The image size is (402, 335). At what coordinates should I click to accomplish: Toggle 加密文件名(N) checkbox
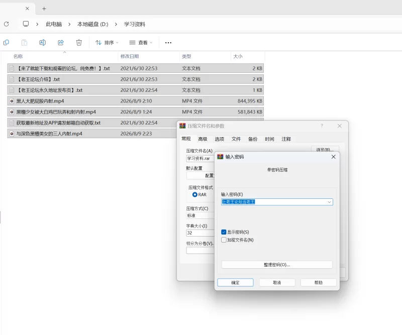(224, 240)
